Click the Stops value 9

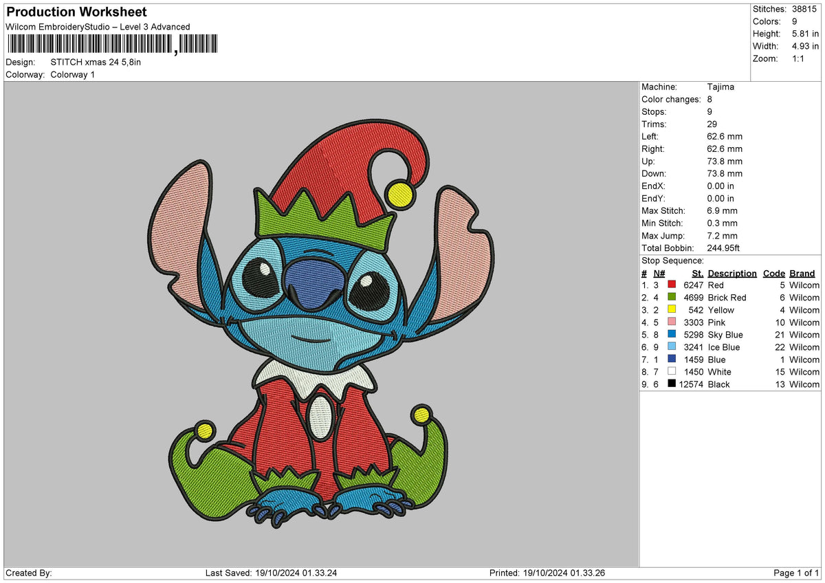pyautogui.click(x=709, y=111)
